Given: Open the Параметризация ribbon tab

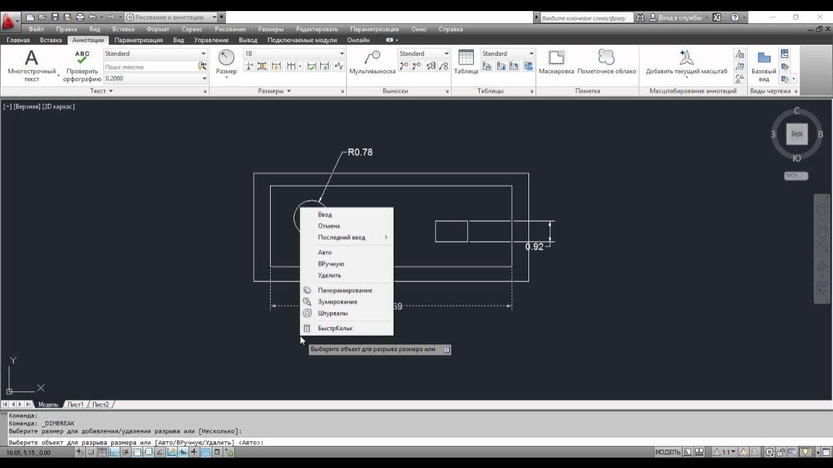Looking at the screenshot, I should point(139,40).
